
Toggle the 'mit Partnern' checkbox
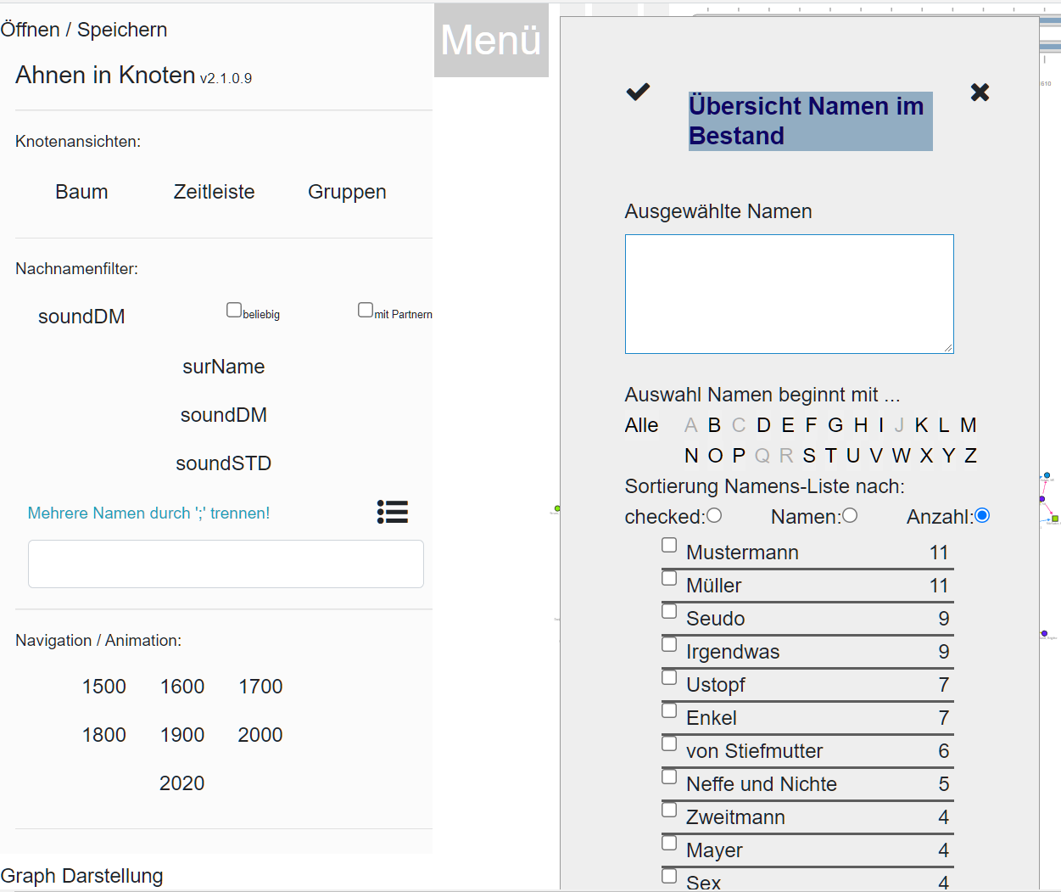click(x=366, y=310)
